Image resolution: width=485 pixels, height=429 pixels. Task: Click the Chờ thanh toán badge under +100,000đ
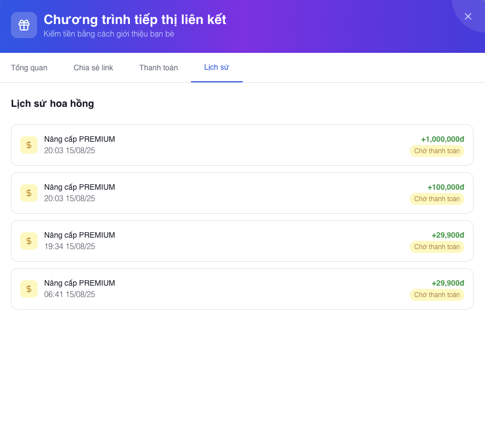click(436, 199)
